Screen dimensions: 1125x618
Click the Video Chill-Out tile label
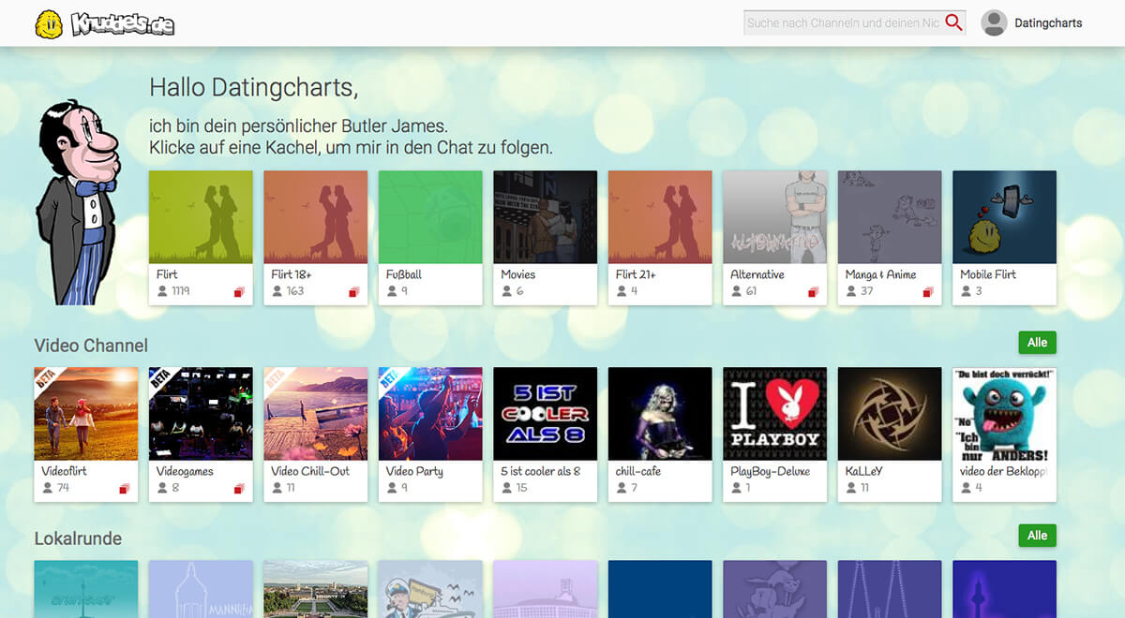click(x=310, y=471)
